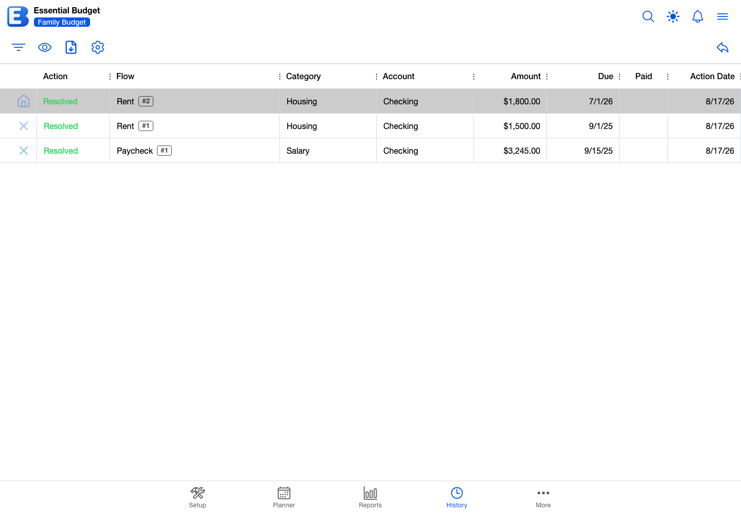This screenshot has height=514, width=741.
Task: Switch to the Reports tab
Action: click(x=370, y=498)
